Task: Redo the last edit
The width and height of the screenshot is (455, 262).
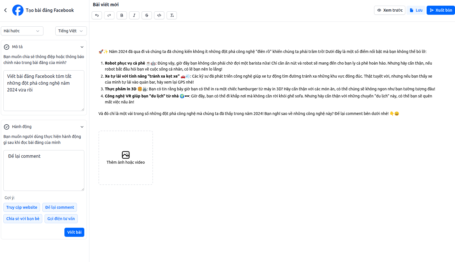Action: click(109, 15)
